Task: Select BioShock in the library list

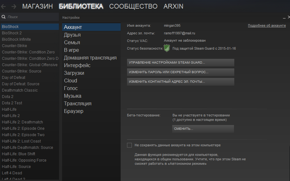Action: pyautogui.click(x=30, y=27)
